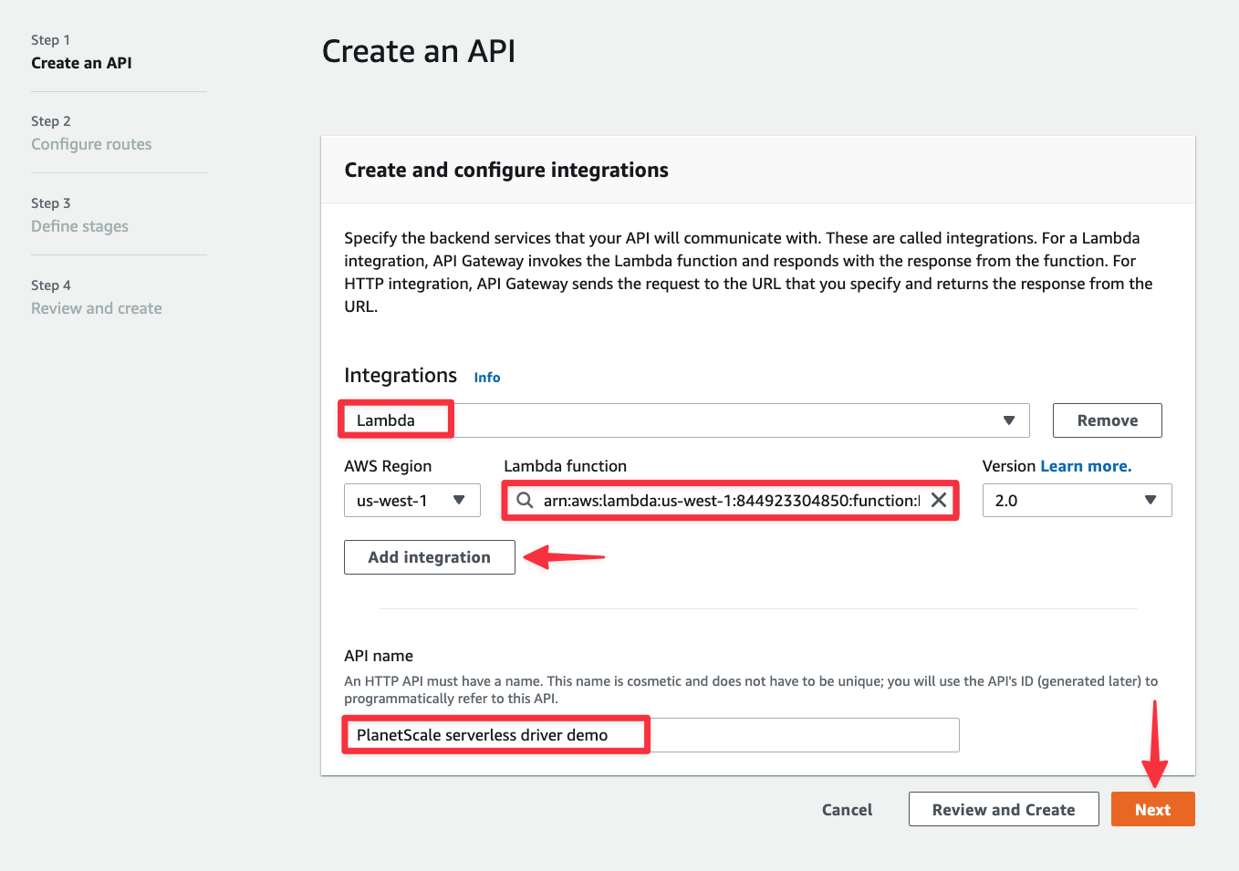Open the Version Learn more link

[1086, 466]
